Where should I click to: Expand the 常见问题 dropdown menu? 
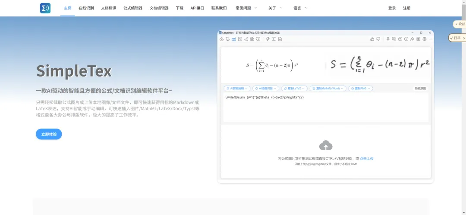tap(246, 8)
